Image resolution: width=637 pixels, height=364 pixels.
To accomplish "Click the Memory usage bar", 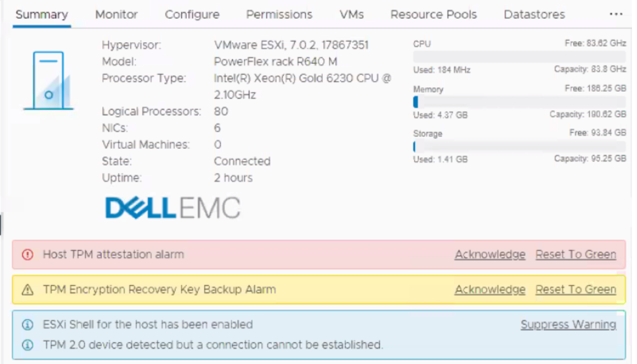I will point(520,102).
